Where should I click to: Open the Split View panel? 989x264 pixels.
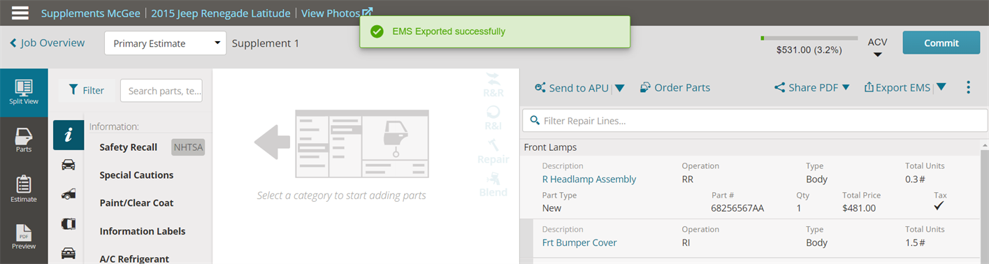pyautogui.click(x=24, y=92)
